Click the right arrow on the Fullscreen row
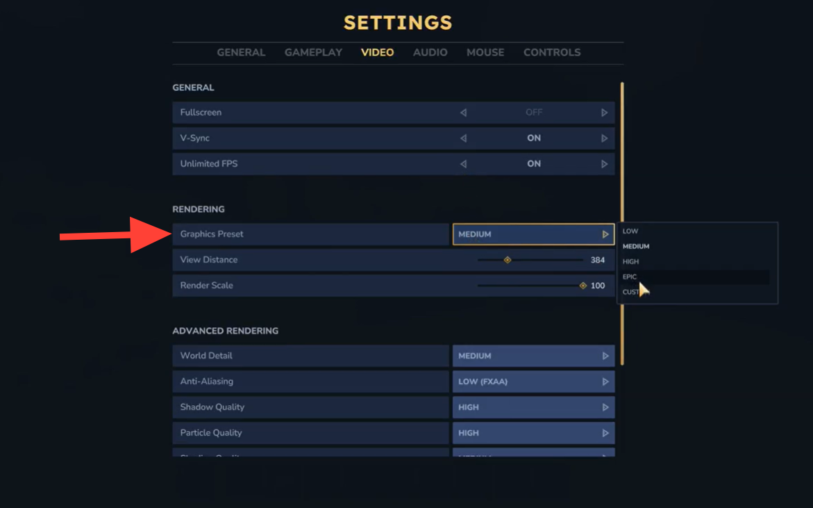 pyautogui.click(x=604, y=113)
